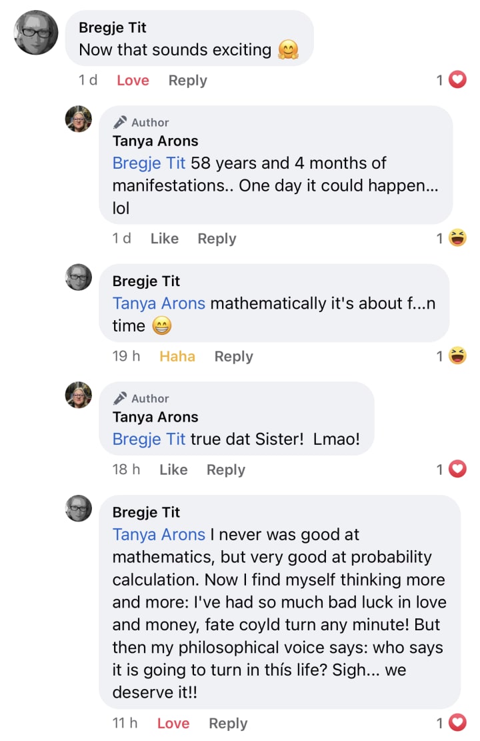The height and width of the screenshot is (741, 480).
Task: Click heart reaction on bottom long comment
Action: 457,722
